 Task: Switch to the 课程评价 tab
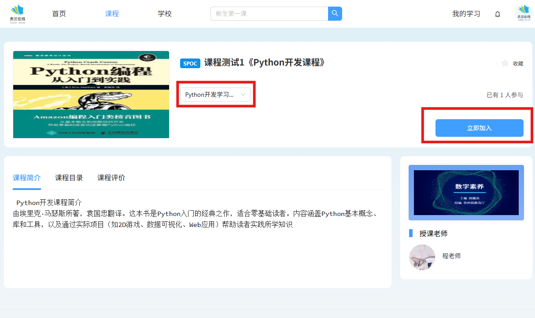coord(111,178)
